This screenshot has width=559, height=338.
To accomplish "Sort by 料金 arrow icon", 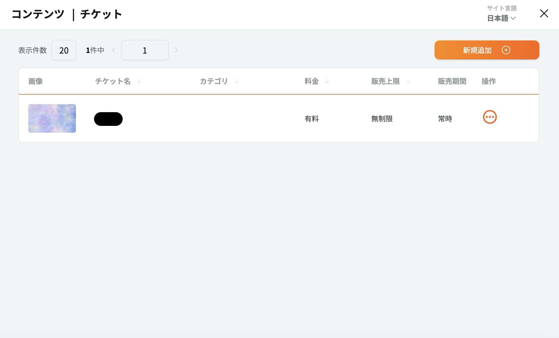I will tap(327, 81).
